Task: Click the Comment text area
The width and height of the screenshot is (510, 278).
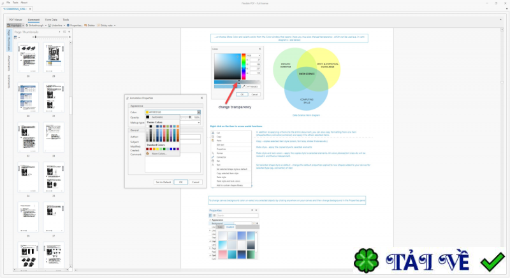Action: [x=173, y=162]
